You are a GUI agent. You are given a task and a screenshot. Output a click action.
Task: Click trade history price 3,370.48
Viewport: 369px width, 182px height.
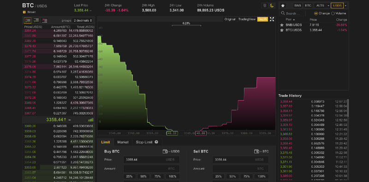(x=286, y=153)
